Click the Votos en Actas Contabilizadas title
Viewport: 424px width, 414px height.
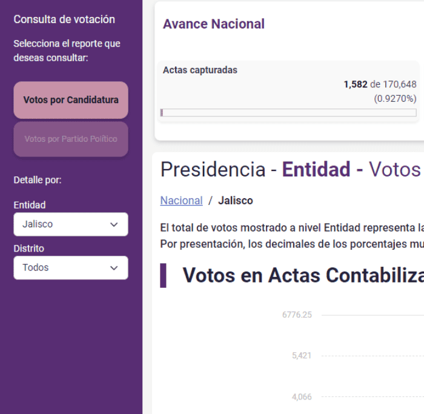coord(303,275)
